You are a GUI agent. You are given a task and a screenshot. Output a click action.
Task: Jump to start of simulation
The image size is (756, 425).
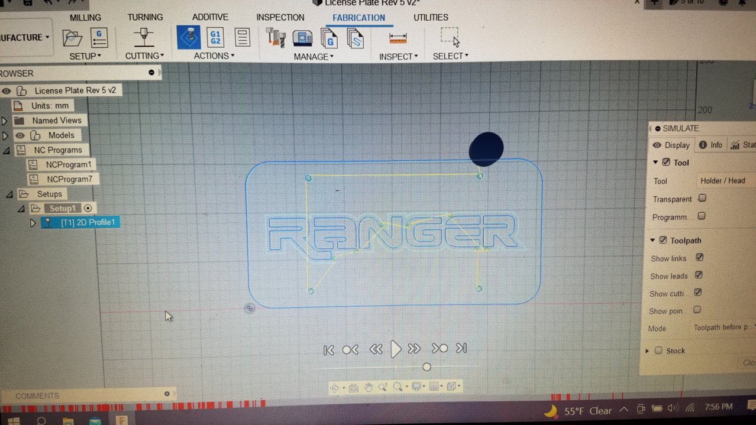click(x=329, y=350)
